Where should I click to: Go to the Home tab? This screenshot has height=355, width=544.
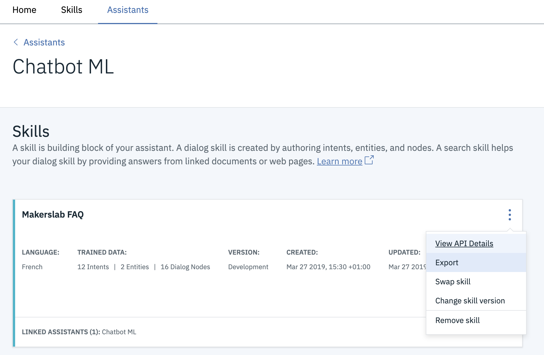click(24, 10)
